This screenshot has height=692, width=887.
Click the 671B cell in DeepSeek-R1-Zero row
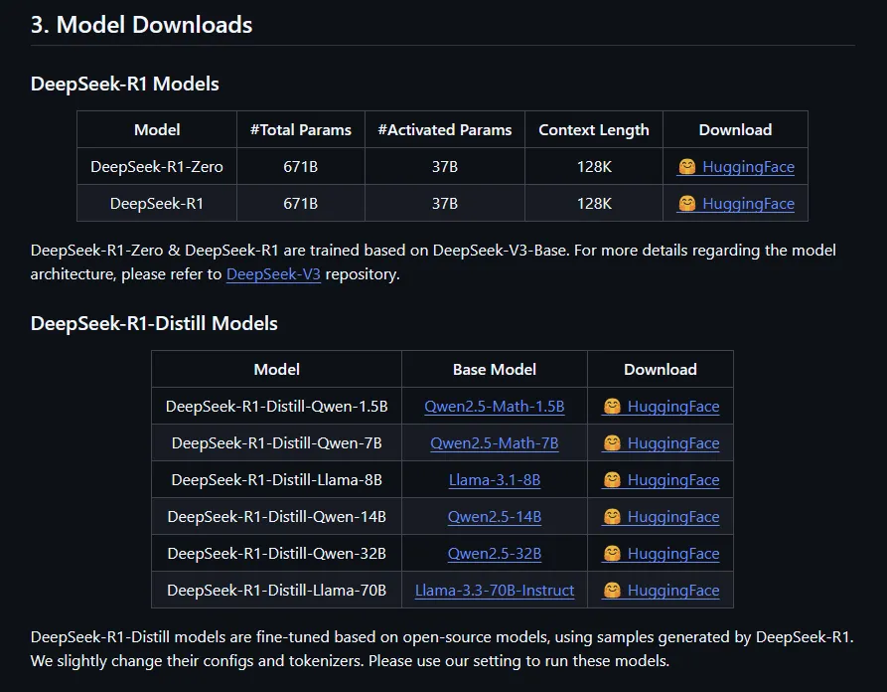301,166
